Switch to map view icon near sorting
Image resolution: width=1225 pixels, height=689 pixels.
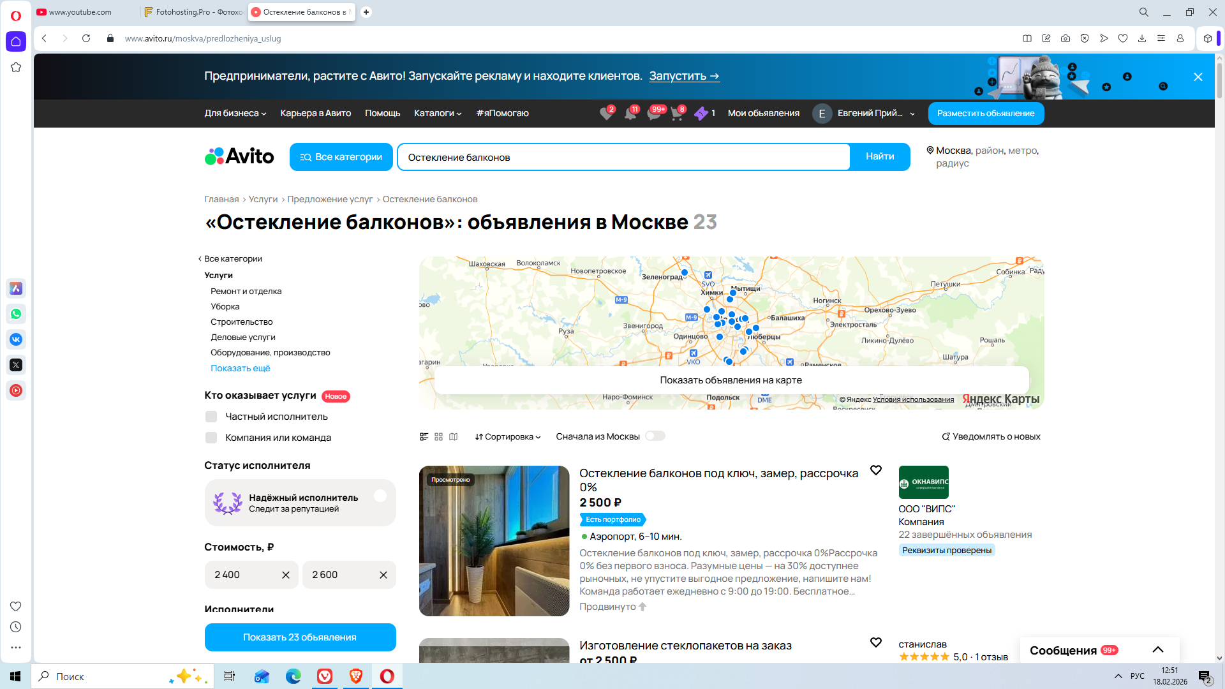(x=453, y=437)
